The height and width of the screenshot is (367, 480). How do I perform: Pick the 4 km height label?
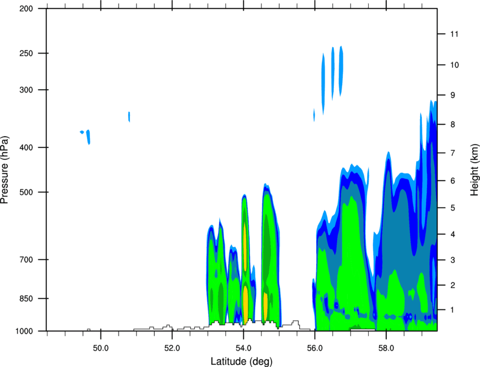click(x=453, y=234)
